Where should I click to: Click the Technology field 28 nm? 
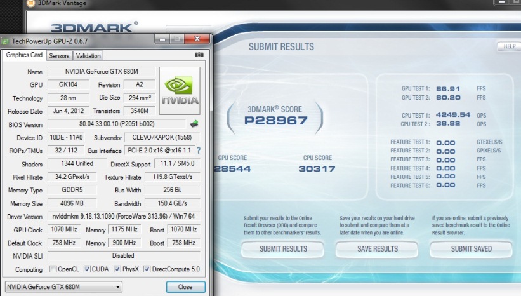[68, 98]
